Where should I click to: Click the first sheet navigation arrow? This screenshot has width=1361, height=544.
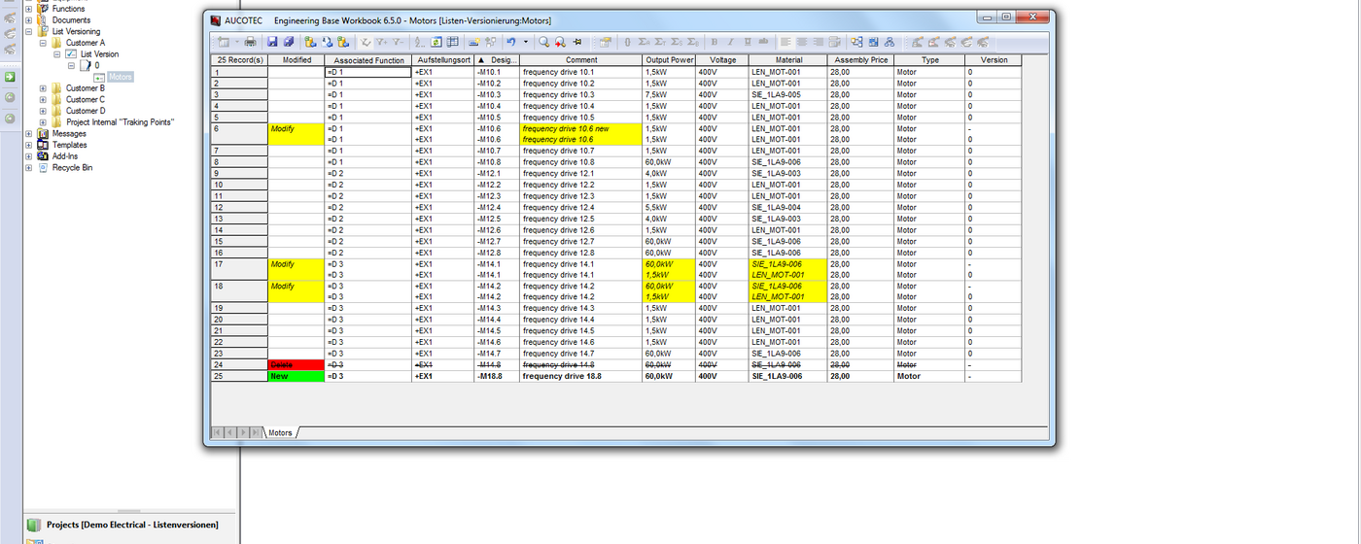coord(219,432)
